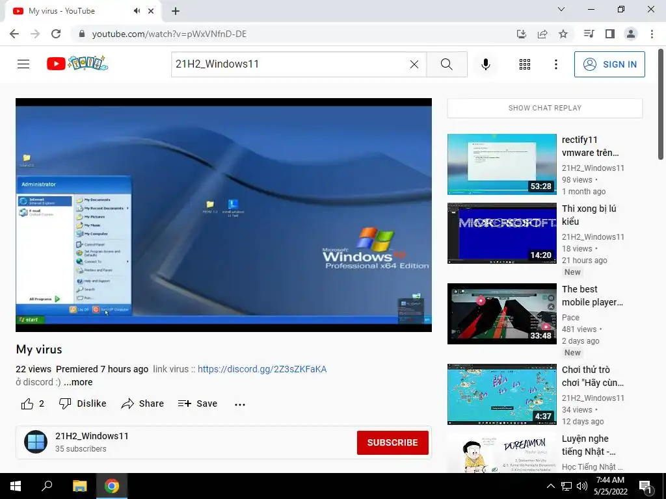Click the install/download page icon in address bar
The width and height of the screenshot is (666, 499).
(x=521, y=34)
